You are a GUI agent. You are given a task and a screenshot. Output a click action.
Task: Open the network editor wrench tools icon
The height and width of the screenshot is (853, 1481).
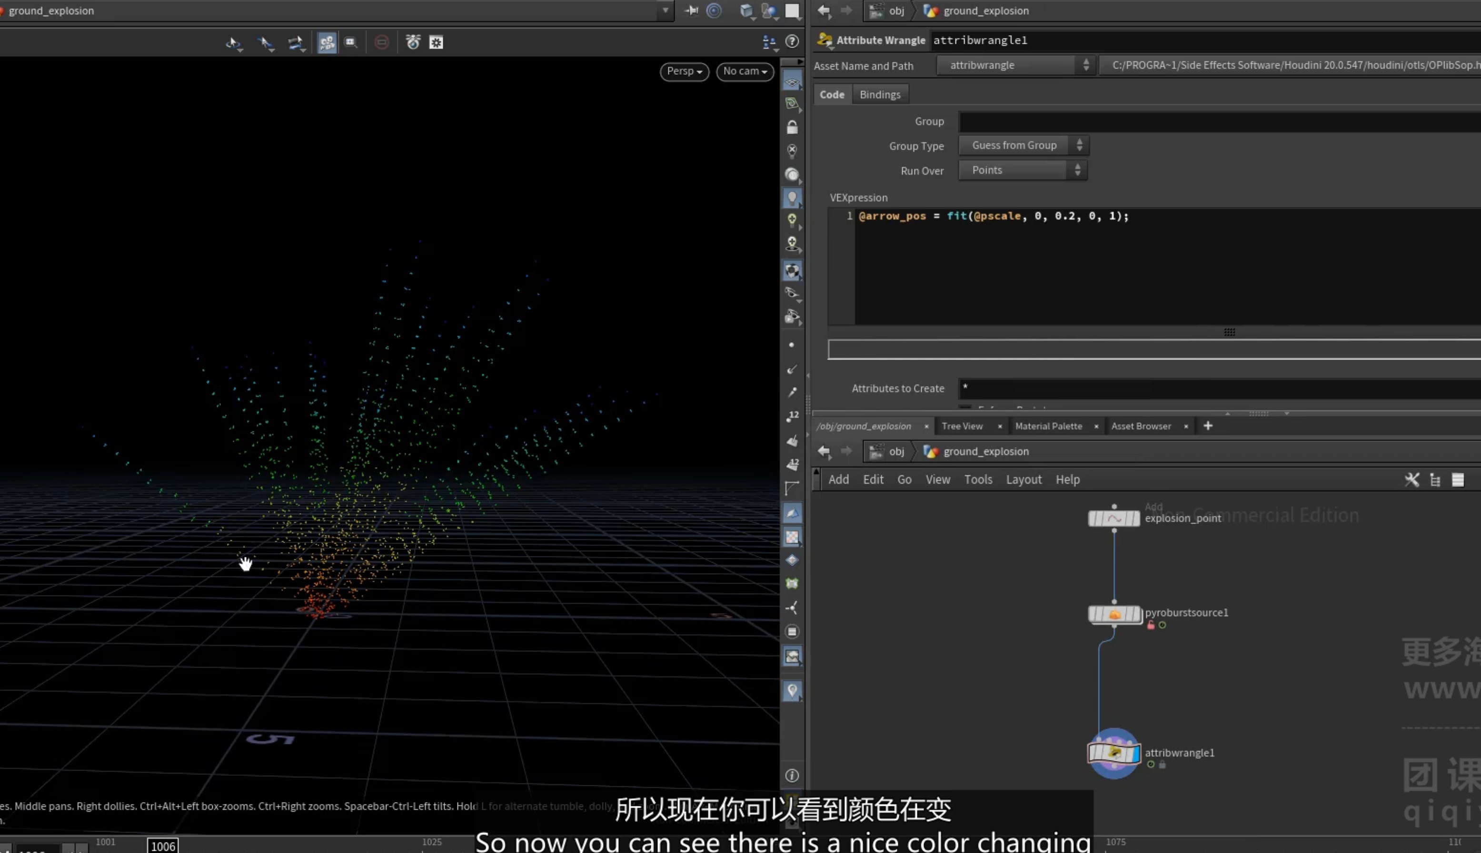coord(1412,480)
